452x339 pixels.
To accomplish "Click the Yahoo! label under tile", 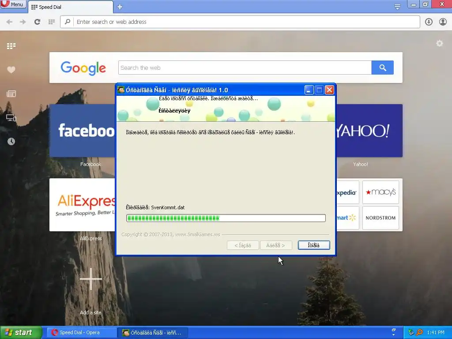I will pyautogui.click(x=361, y=164).
